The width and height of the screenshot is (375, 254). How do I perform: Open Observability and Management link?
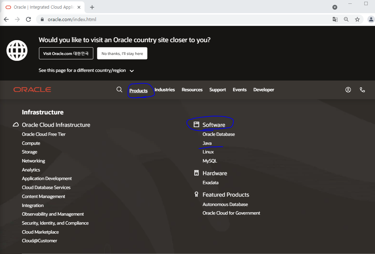click(53, 214)
